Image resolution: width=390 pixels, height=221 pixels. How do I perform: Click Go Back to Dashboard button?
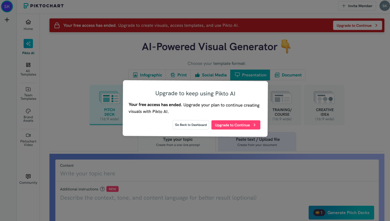[x=191, y=125]
